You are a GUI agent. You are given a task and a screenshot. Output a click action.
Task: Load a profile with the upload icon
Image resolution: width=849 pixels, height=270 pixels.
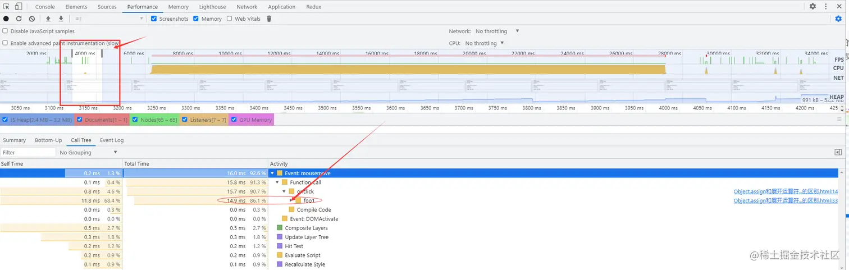point(48,19)
